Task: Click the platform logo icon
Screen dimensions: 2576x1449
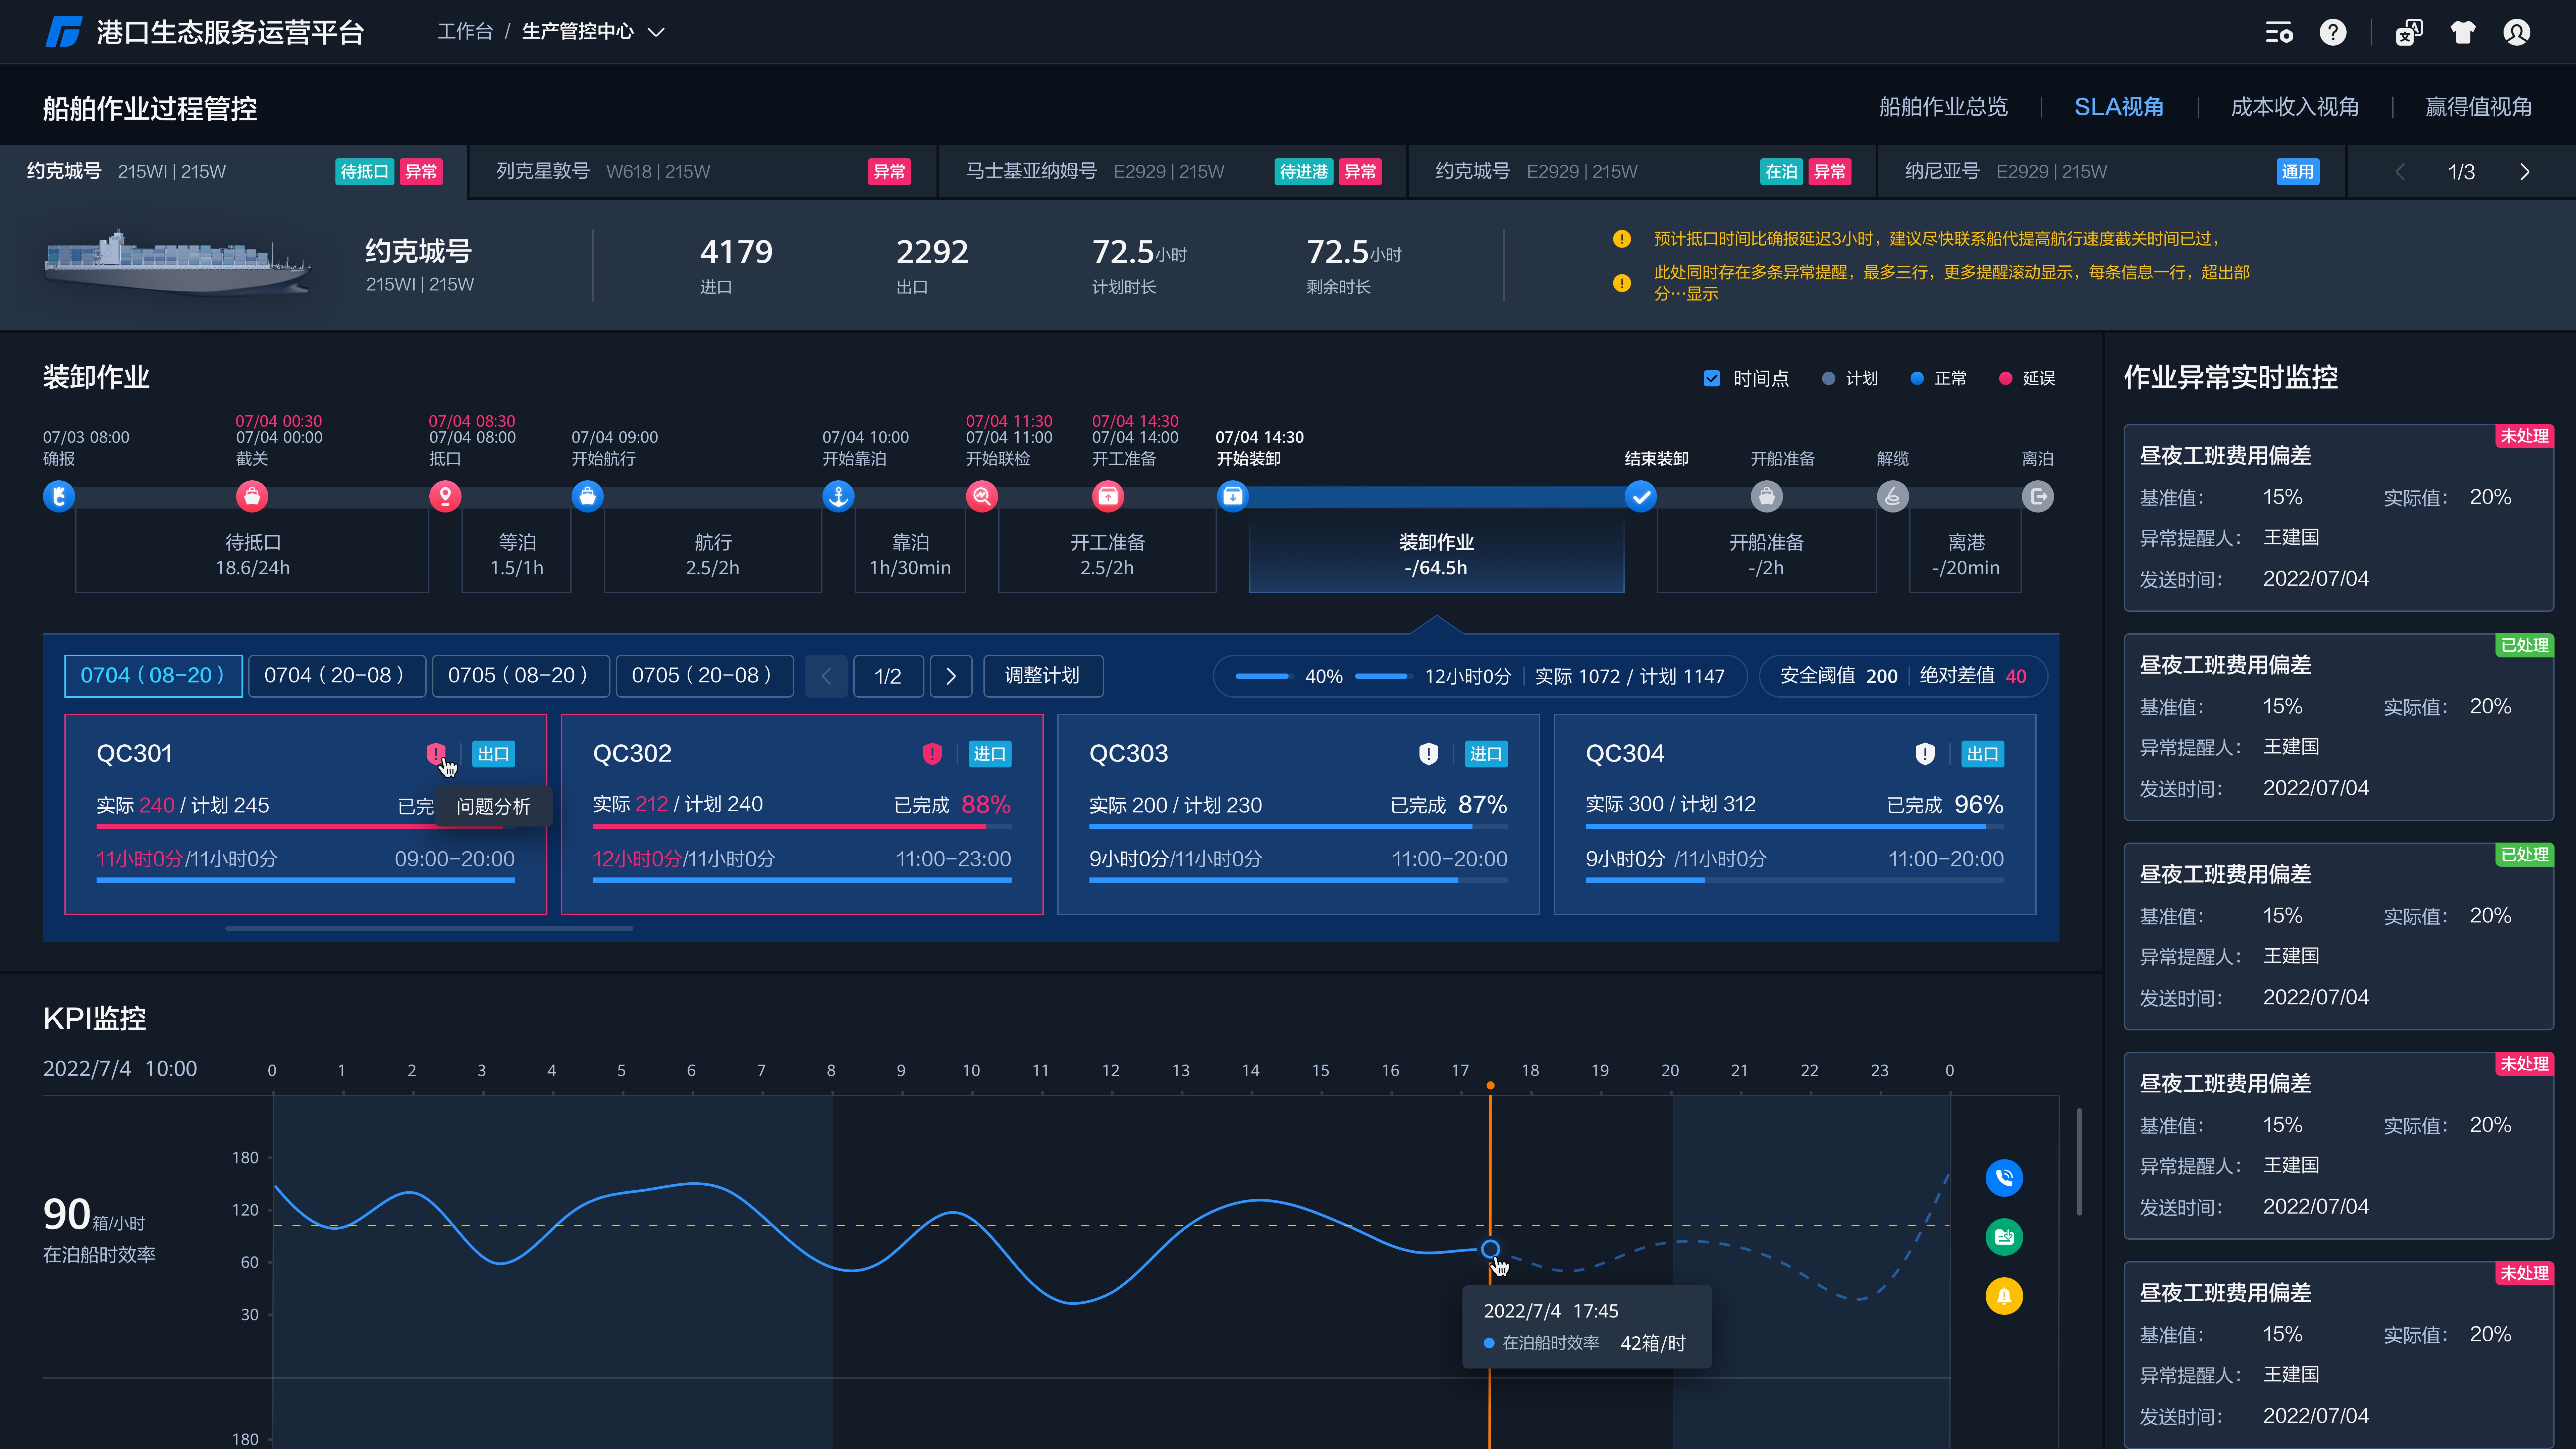Action: click(x=64, y=32)
